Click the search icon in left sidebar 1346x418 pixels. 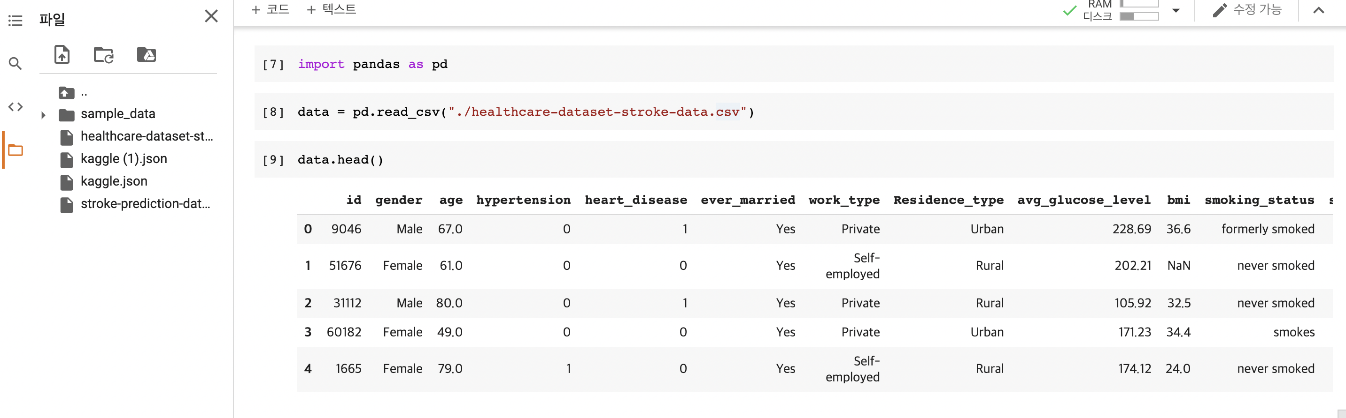pos(15,64)
